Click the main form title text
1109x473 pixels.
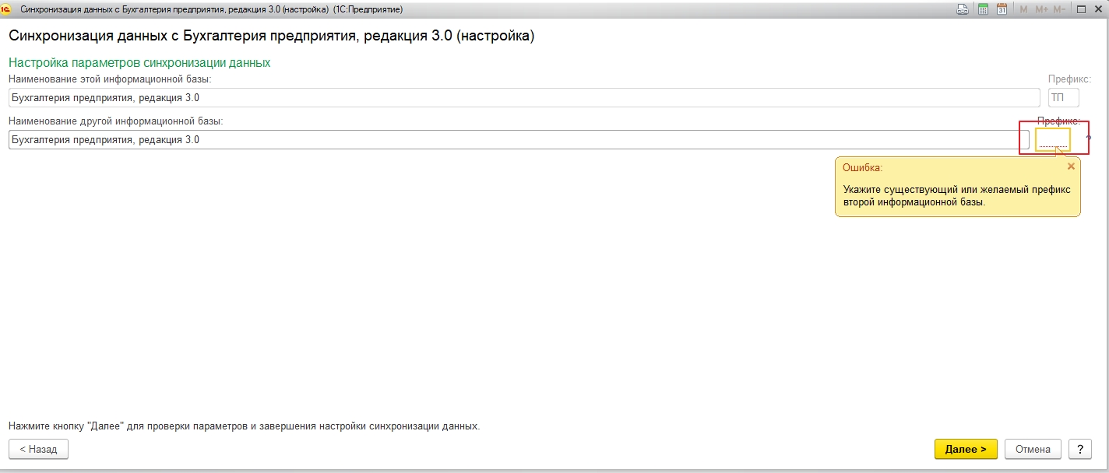click(x=272, y=36)
